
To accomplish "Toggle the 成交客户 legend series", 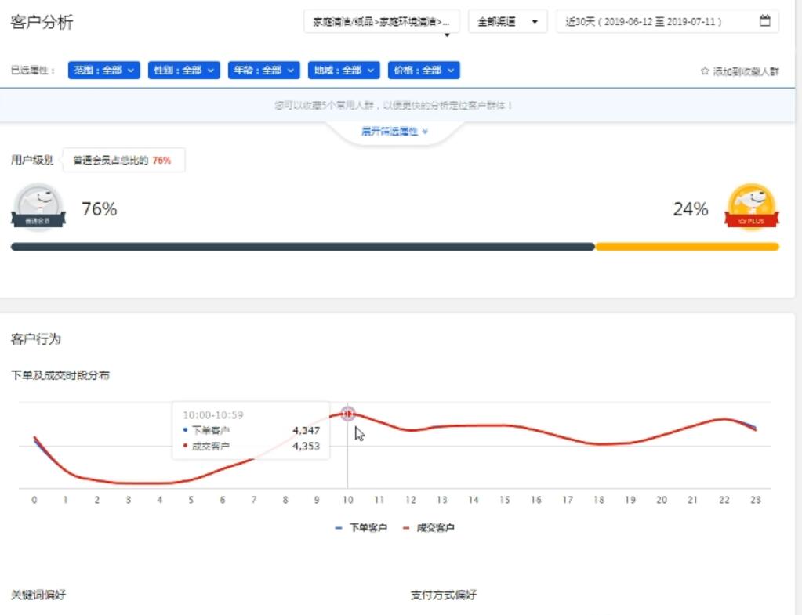I will (429, 527).
